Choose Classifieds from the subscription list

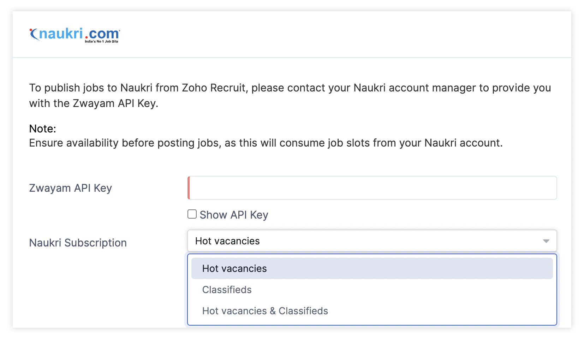(227, 290)
